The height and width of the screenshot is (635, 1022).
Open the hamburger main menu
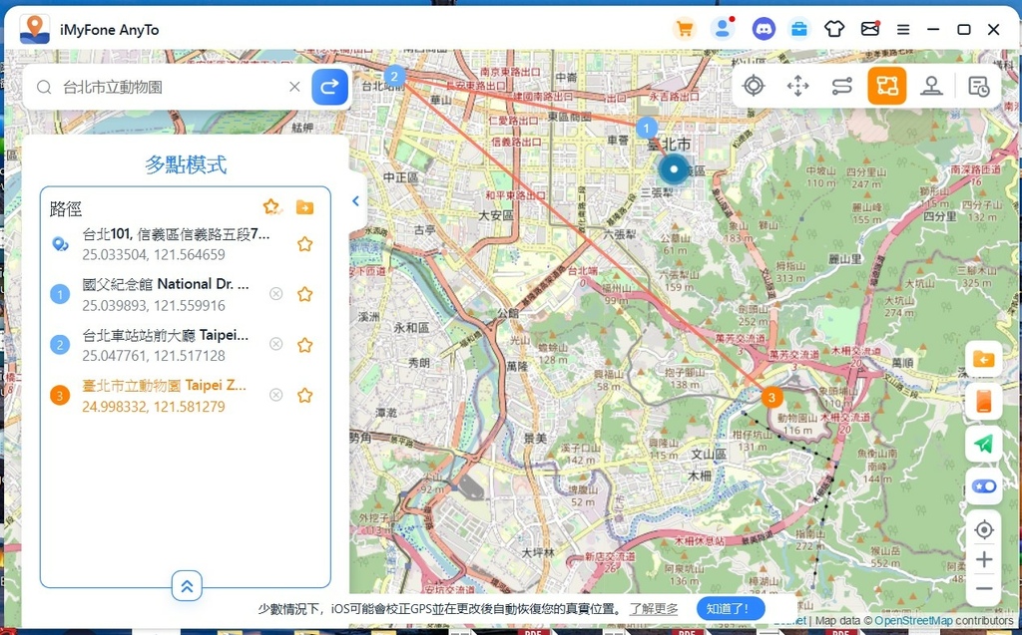tap(903, 29)
